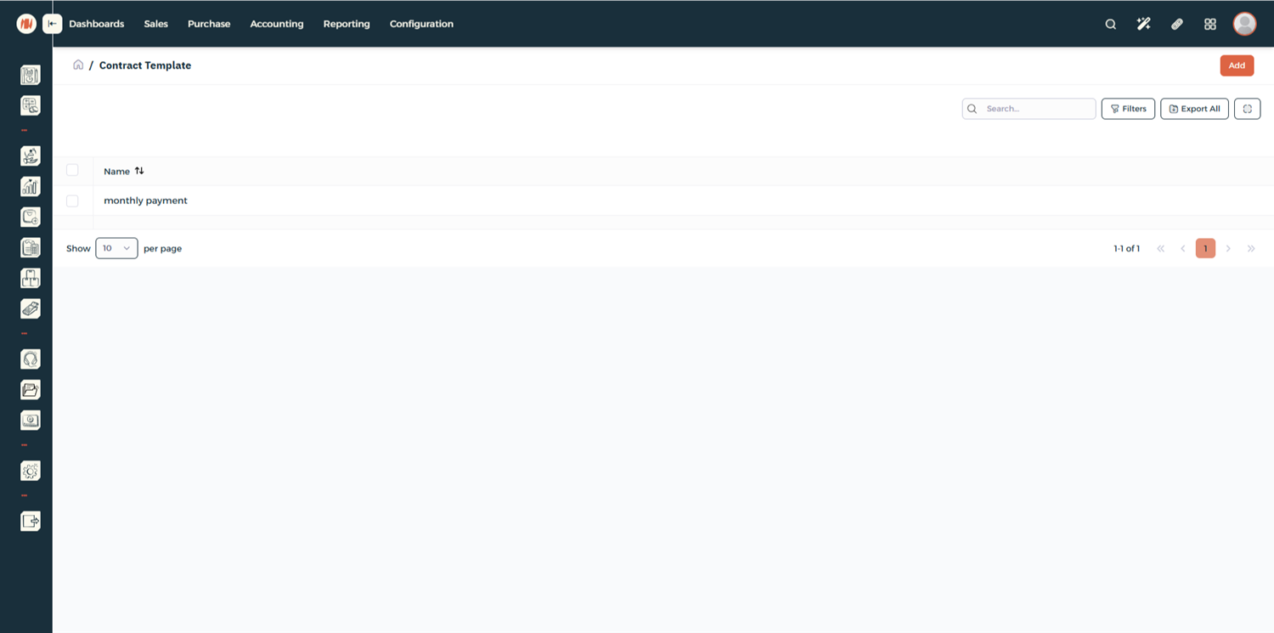Screen dimensions: 1274x633
Task: Click the home icon in breadcrumb
Action: tap(78, 65)
